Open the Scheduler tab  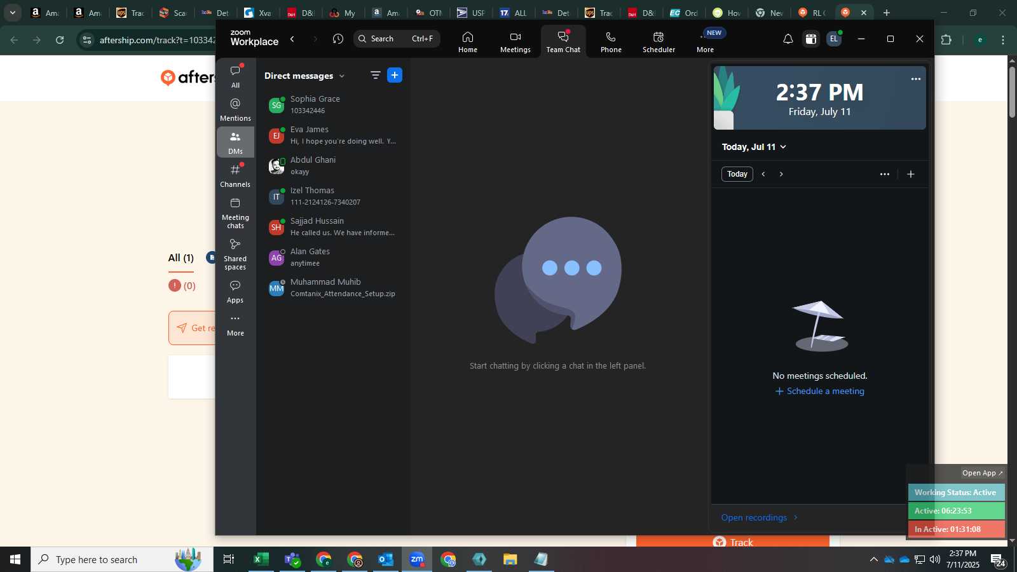click(659, 42)
